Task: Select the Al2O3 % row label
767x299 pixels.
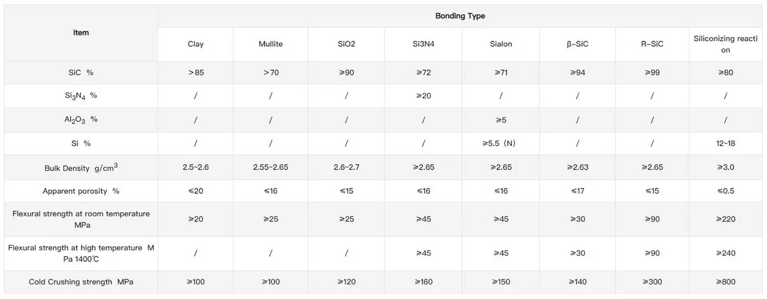Action: click(x=81, y=119)
